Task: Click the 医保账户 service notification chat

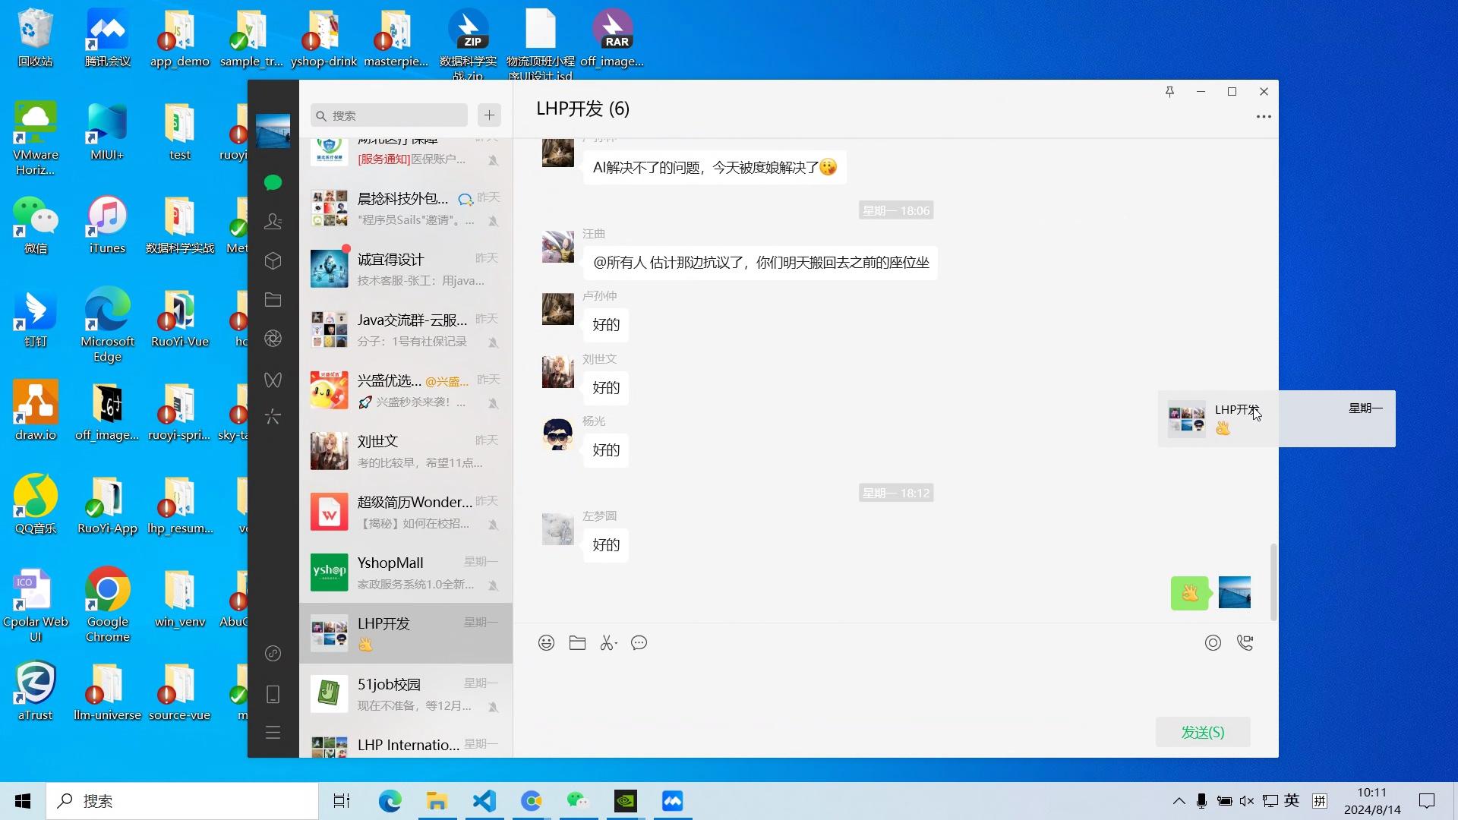Action: tap(406, 157)
